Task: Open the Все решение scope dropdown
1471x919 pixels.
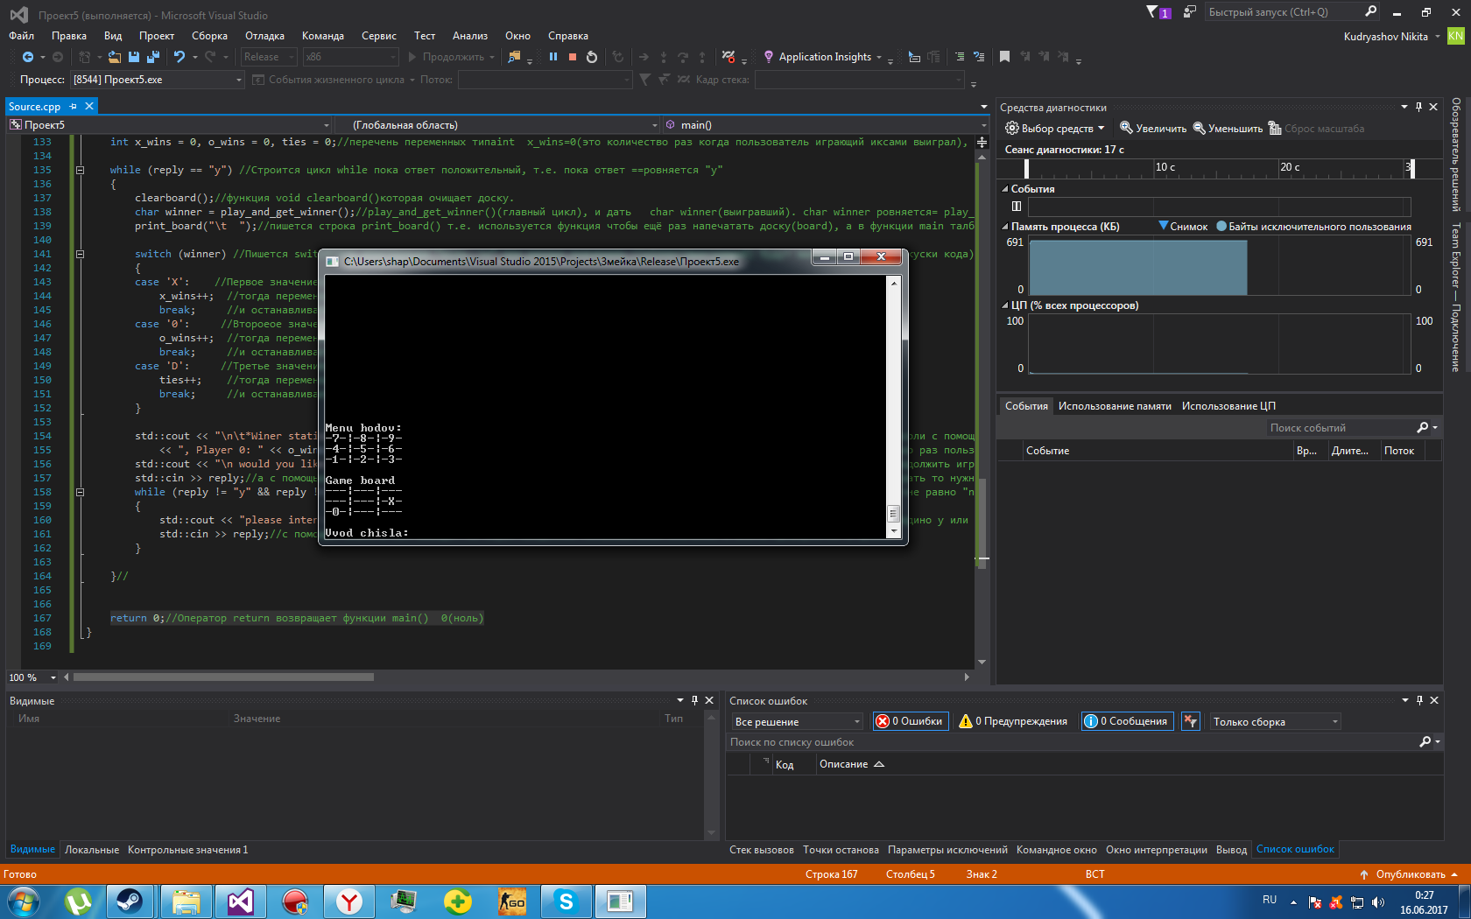Action: point(797,721)
